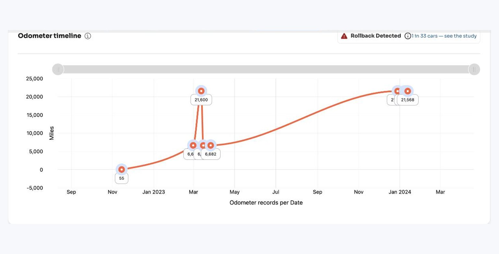Click the Rollback Detected badge text
Image resolution: width=499 pixels, height=254 pixels.
click(376, 36)
